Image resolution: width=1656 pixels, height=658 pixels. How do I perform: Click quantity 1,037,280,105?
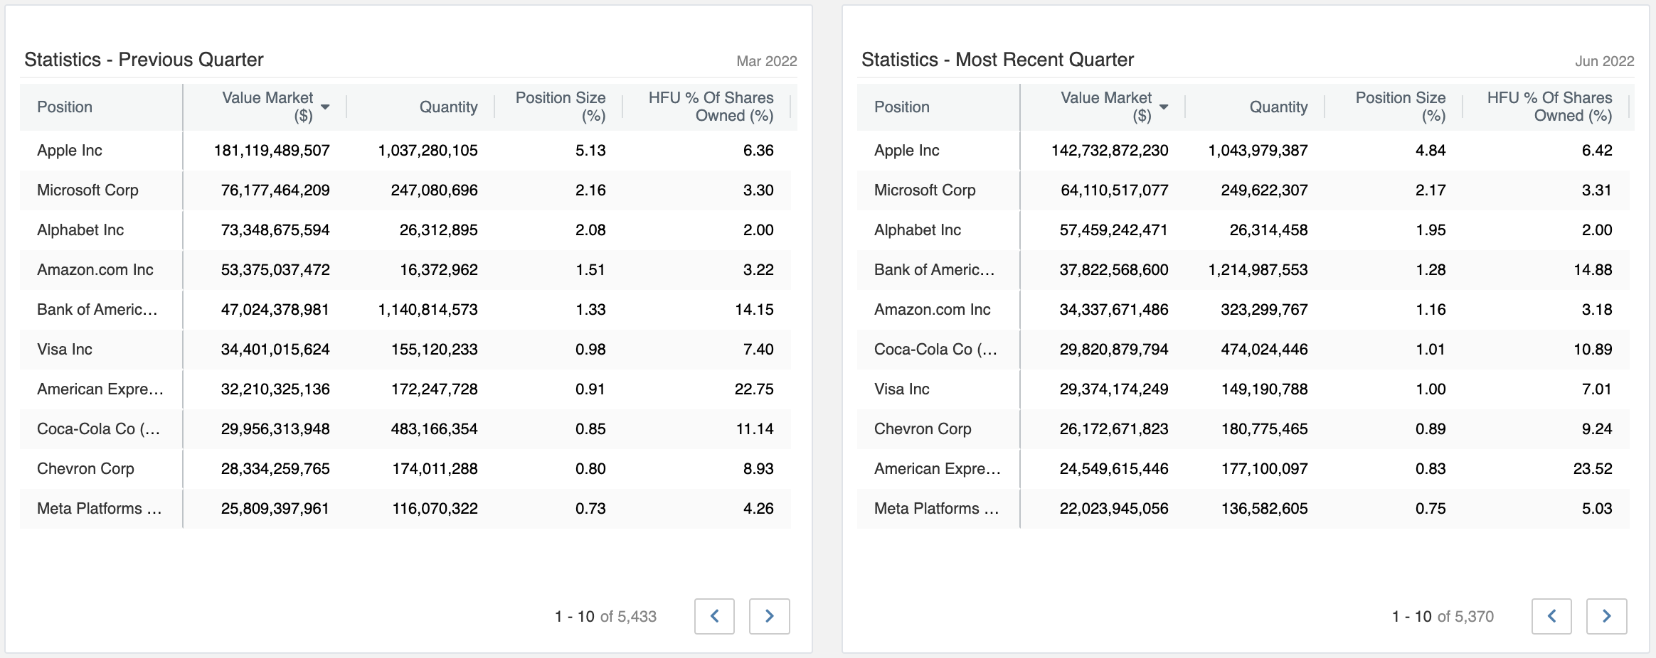coord(428,151)
